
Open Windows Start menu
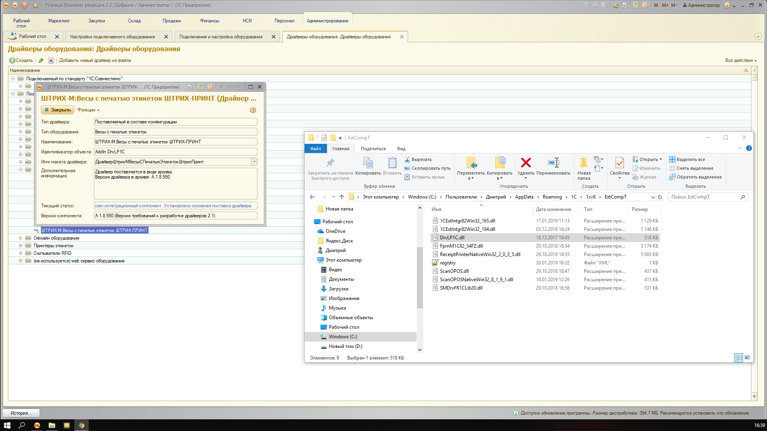click(7, 425)
